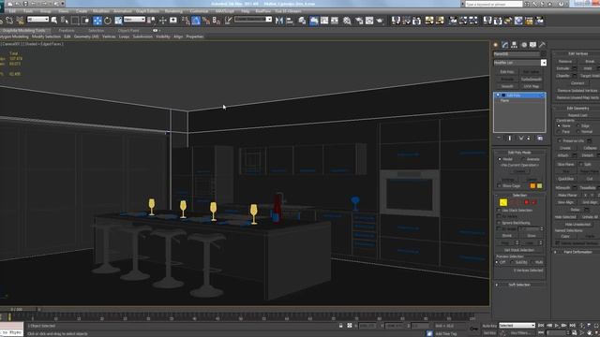
Task: Activate the Select and Move tool
Action: coord(97,21)
